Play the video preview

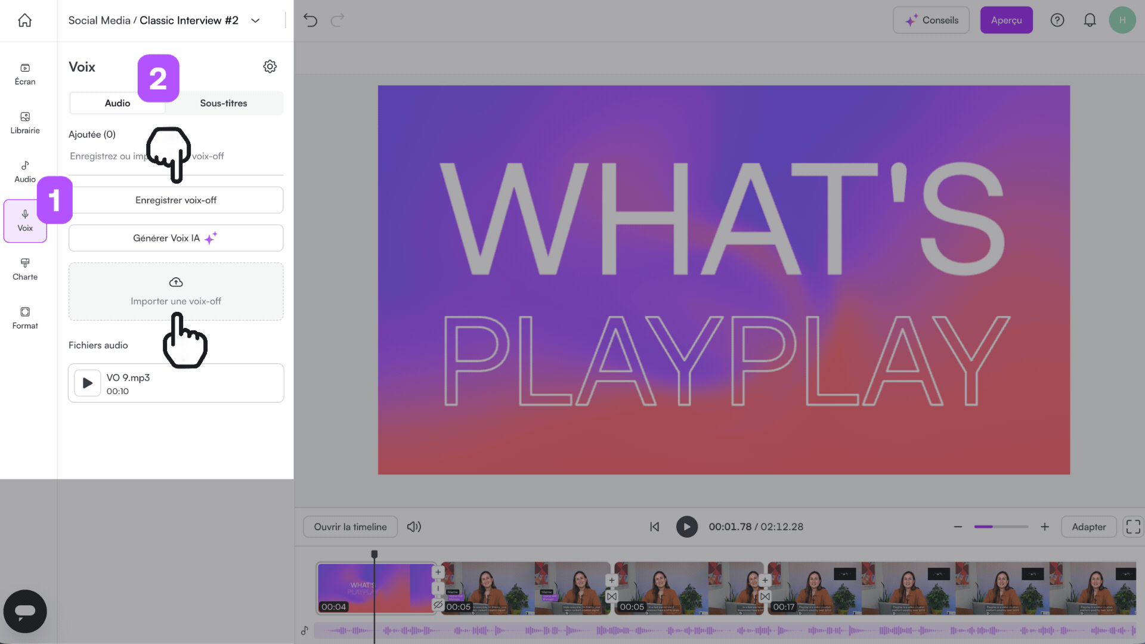686,527
